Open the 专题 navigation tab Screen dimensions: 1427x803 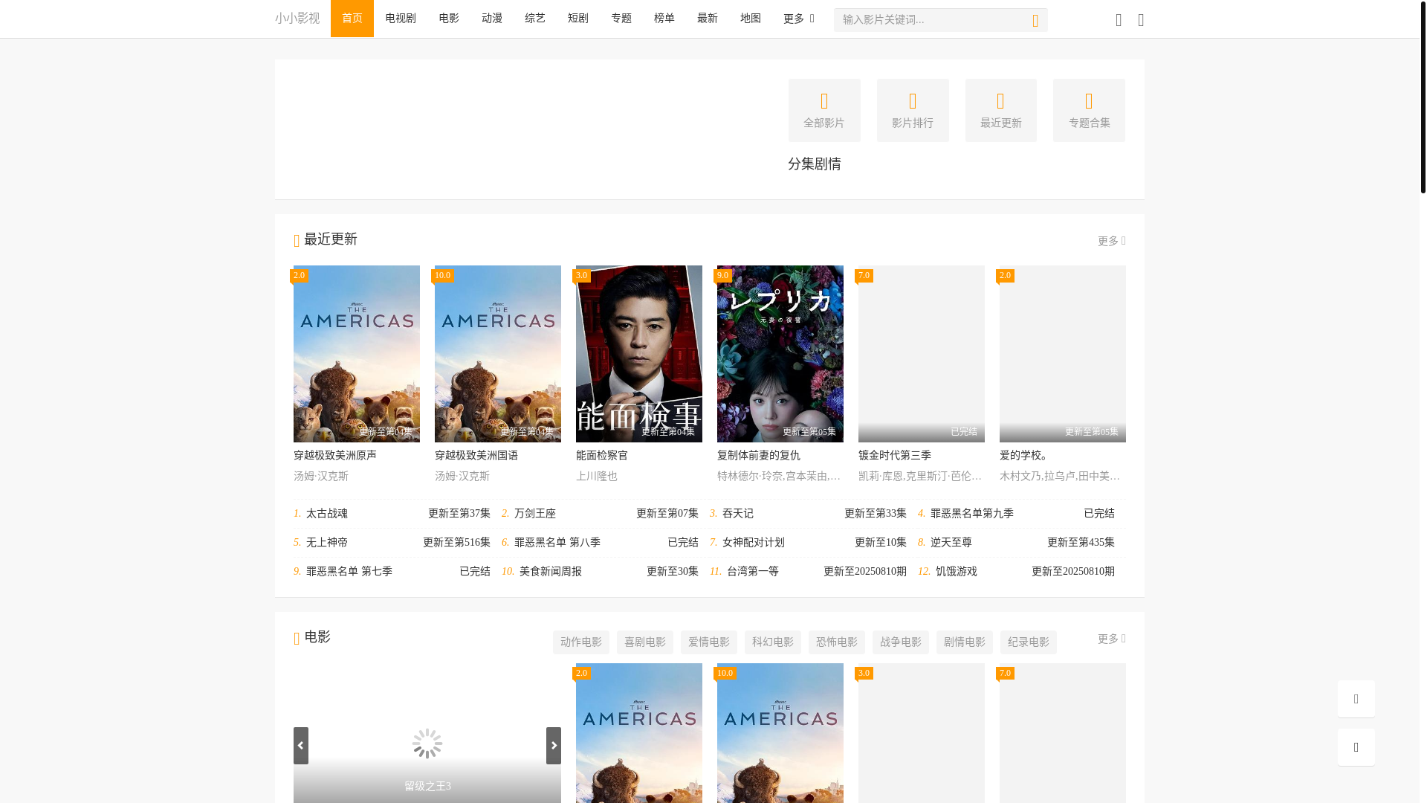pyautogui.click(x=621, y=19)
